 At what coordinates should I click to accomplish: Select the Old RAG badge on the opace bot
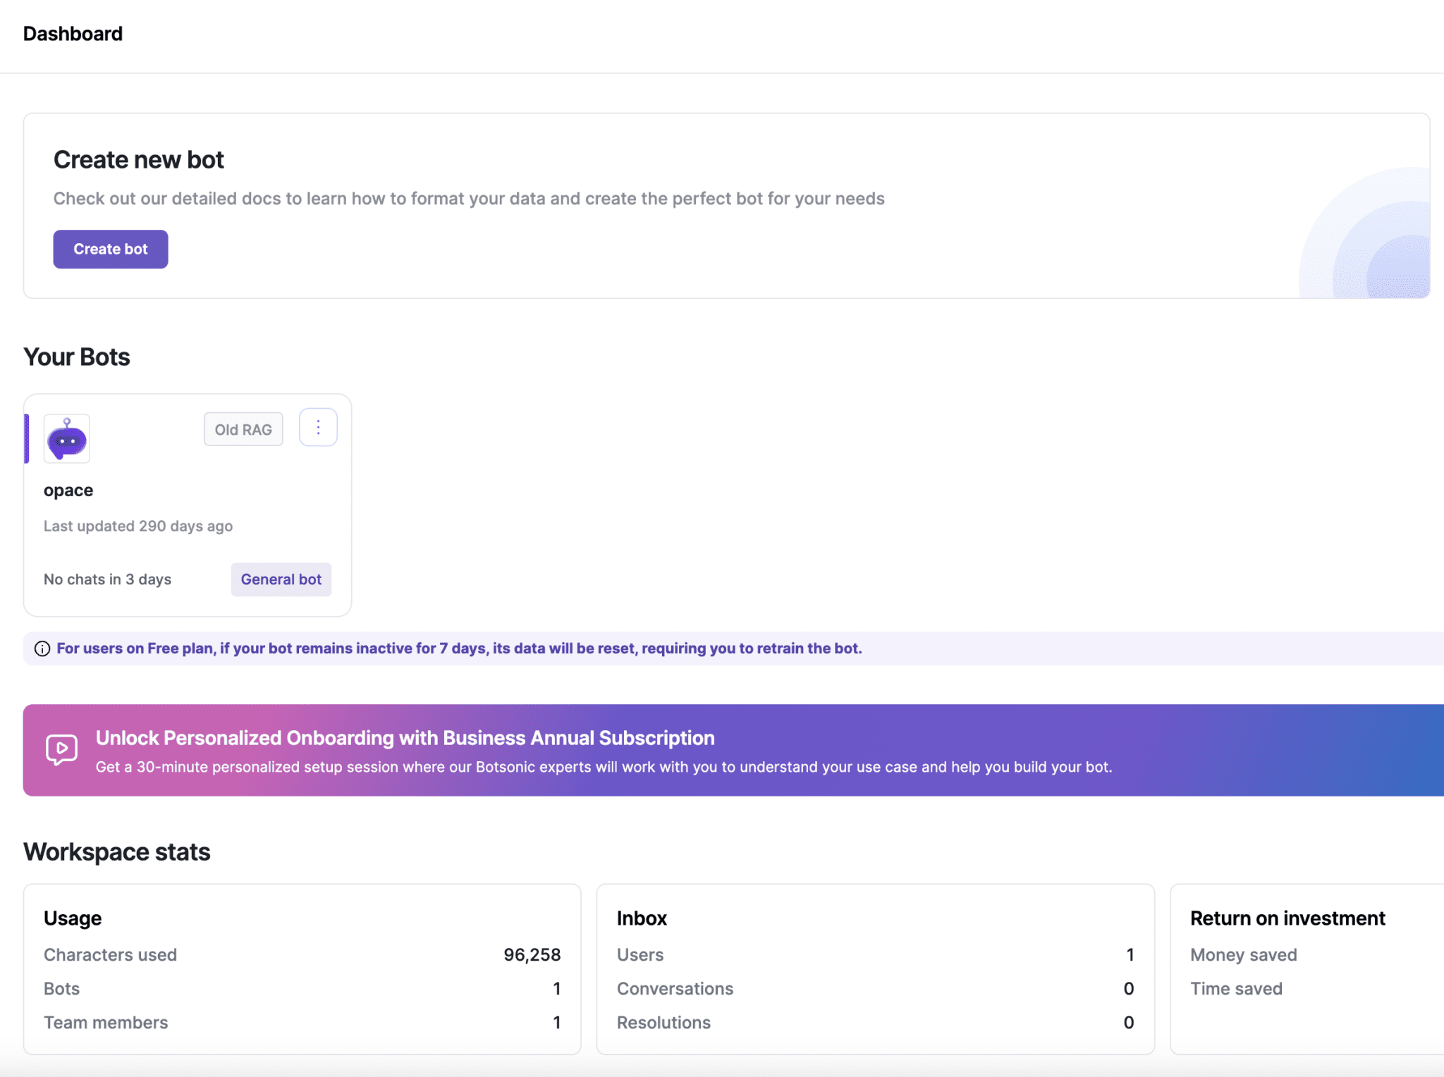point(243,429)
